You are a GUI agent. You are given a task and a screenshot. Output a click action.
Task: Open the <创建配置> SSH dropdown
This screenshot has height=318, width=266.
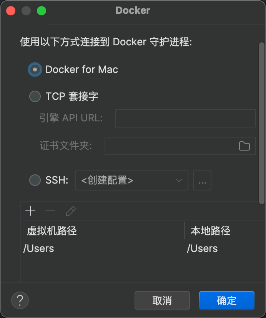pos(132,180)
